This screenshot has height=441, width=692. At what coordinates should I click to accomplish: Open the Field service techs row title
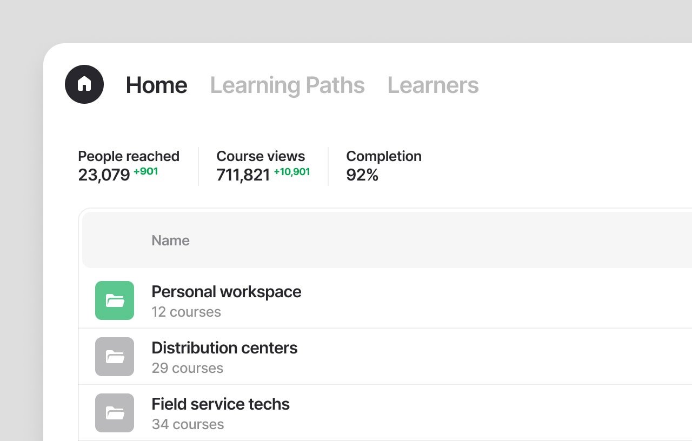tap(221, 404)
